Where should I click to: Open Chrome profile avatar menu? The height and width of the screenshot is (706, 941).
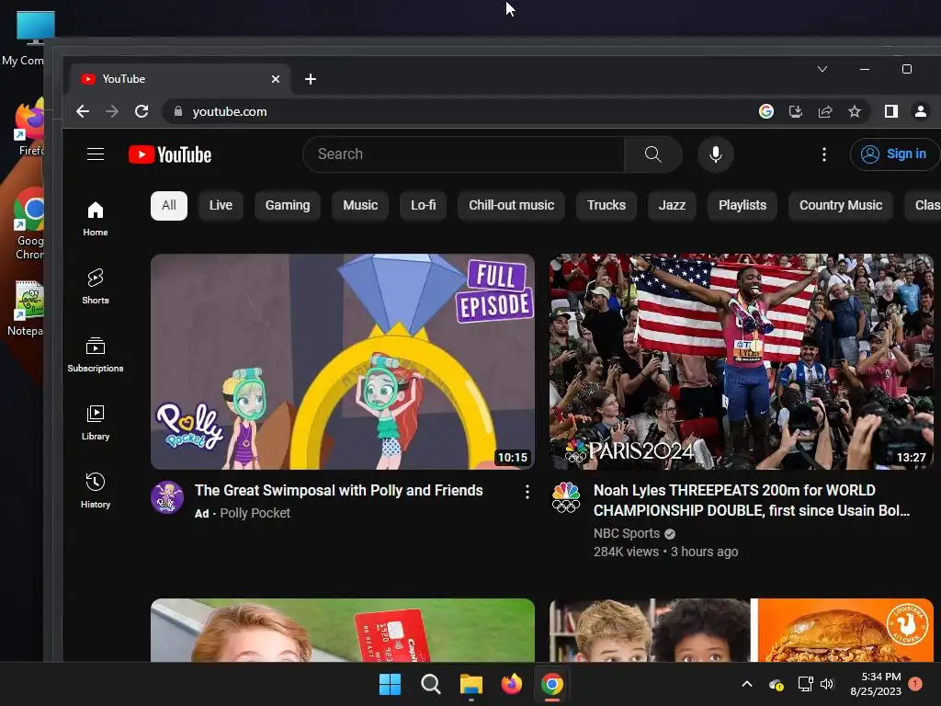click(x=921, y=111)
